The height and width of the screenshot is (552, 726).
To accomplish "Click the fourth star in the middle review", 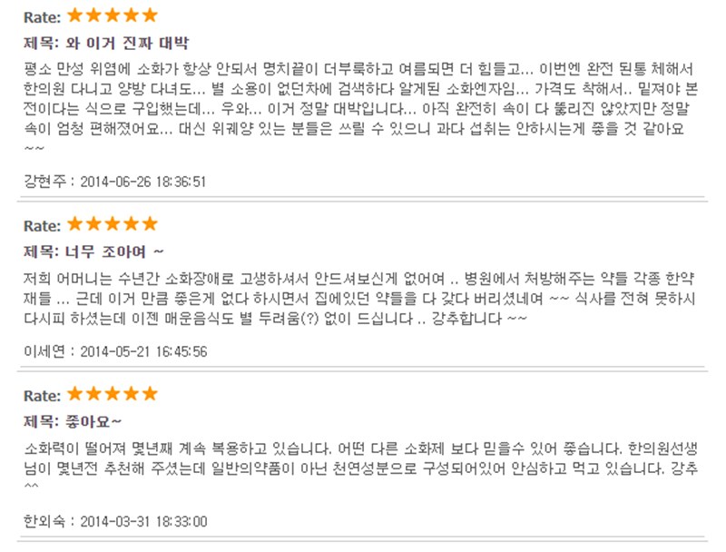I will pos(131,224).
